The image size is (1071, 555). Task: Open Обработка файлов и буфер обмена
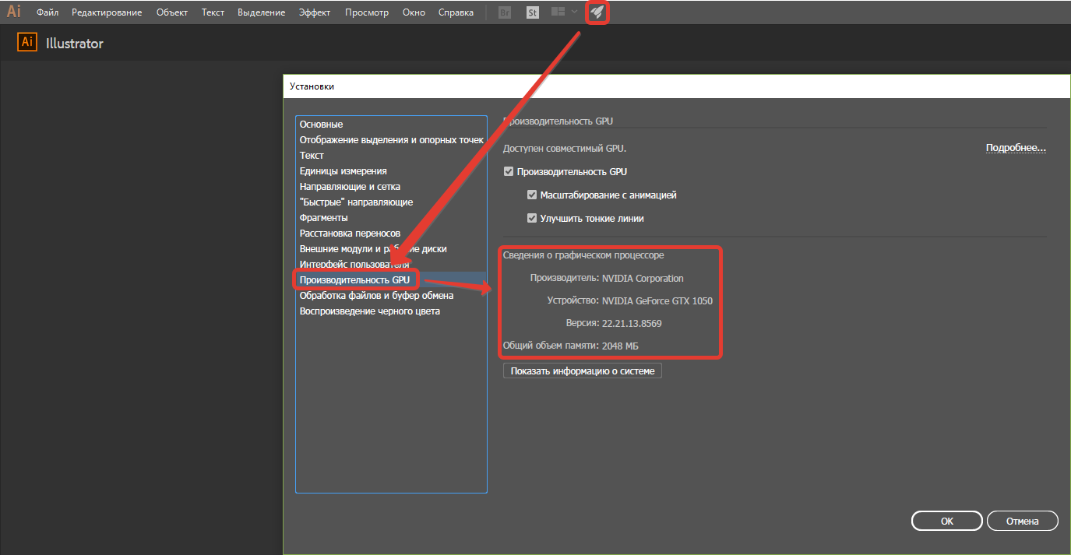click(x=391, y=296)
